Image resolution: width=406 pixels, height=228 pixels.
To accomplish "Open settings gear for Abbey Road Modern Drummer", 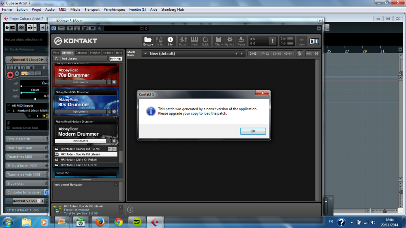I will pyautogui.click(x=114, y=141).
